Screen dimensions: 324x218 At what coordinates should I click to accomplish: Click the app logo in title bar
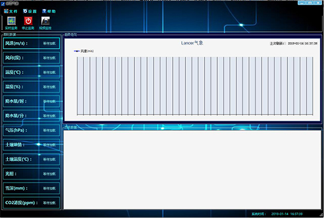pos(2,4)
